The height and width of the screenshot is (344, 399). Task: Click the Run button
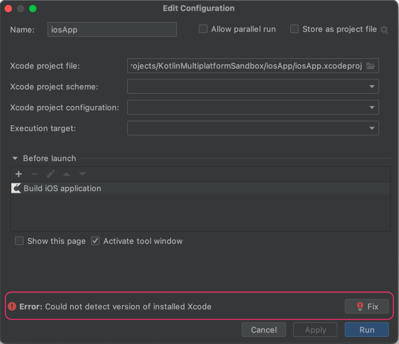(x=367, y=330)
